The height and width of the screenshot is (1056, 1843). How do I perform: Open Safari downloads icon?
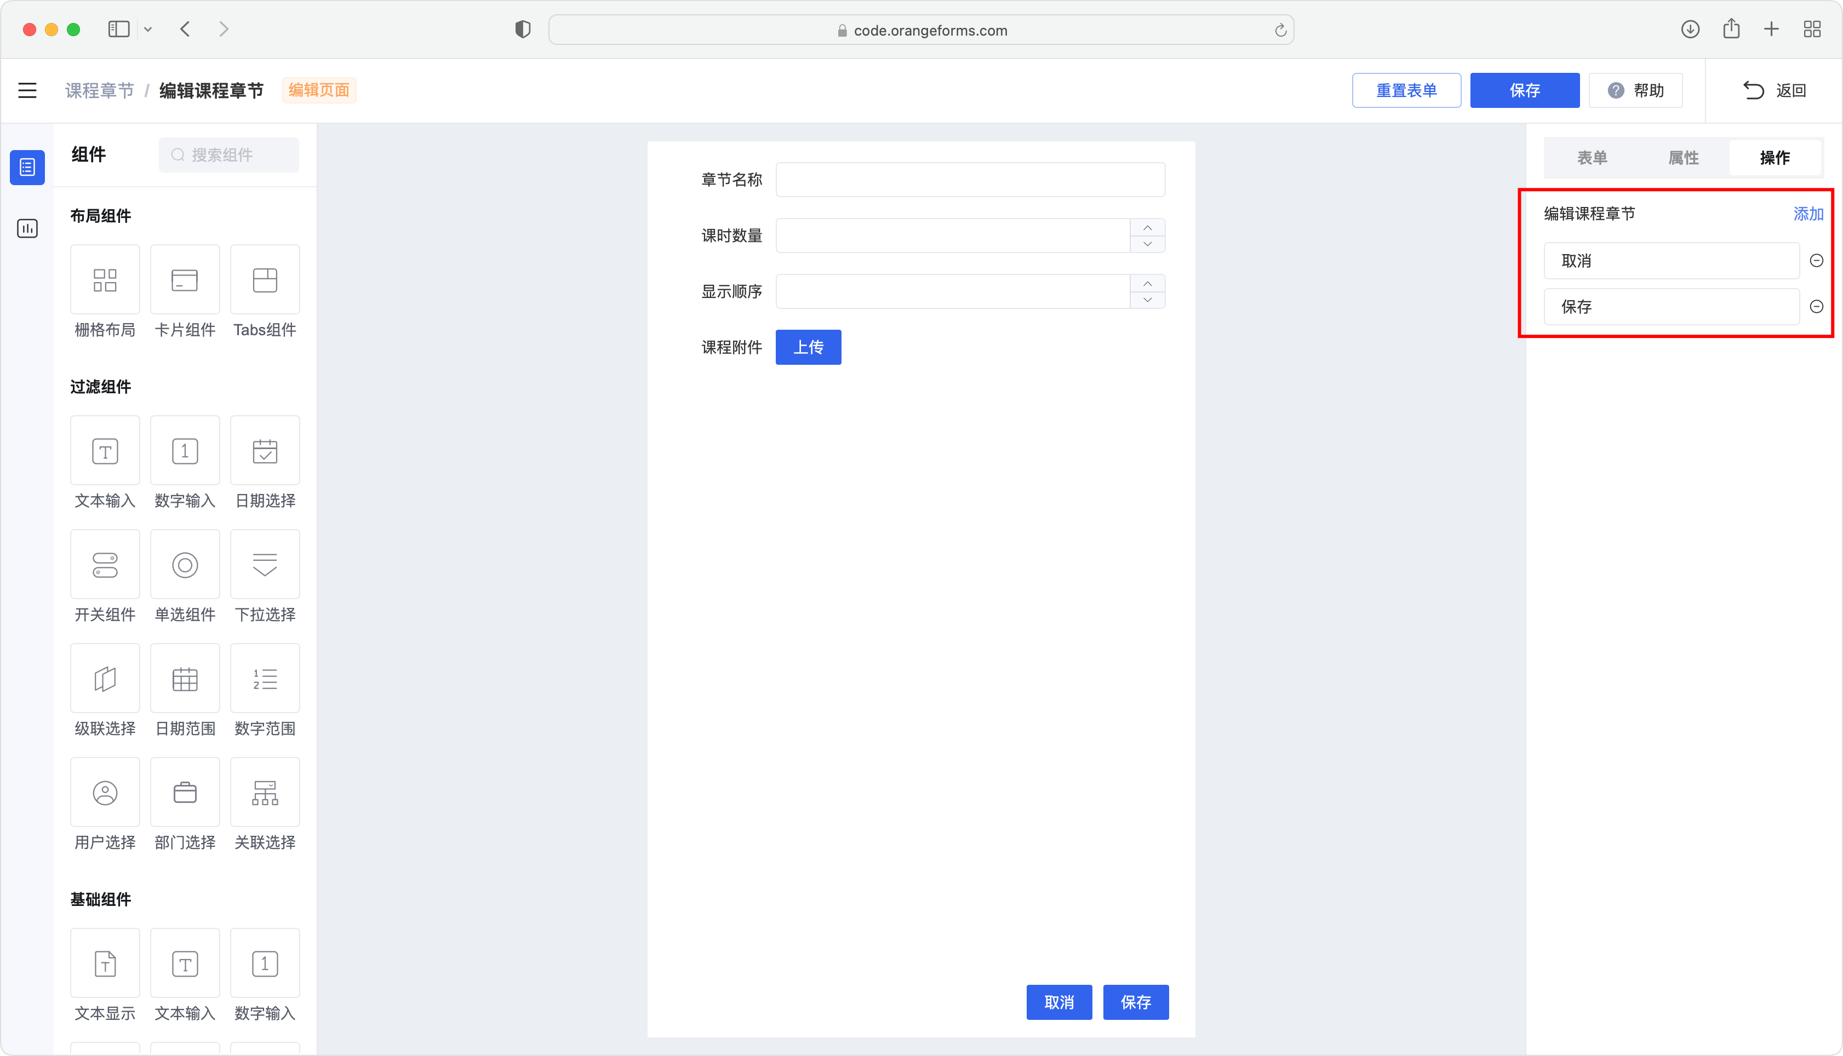click(1690, 29)
